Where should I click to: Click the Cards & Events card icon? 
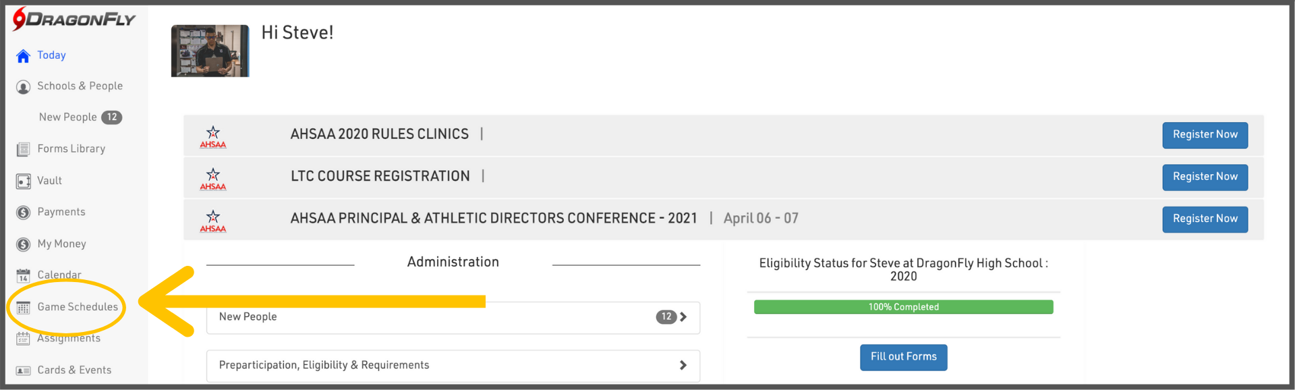(23, 370)
